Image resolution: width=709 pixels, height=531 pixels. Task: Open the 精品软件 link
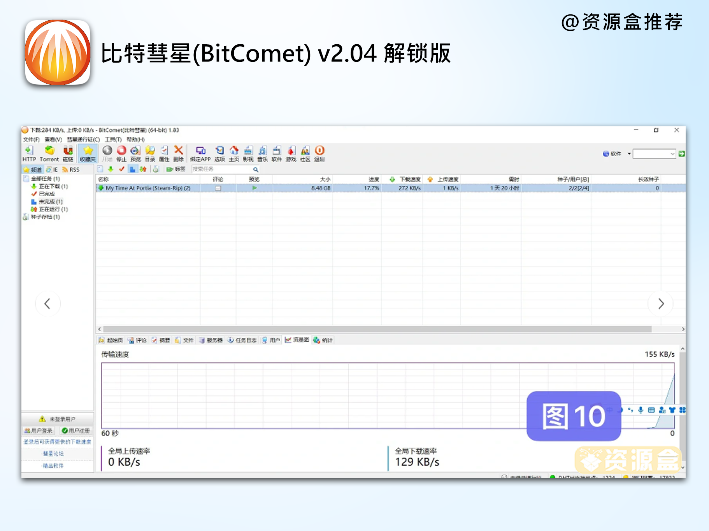[x=53, y=466]
